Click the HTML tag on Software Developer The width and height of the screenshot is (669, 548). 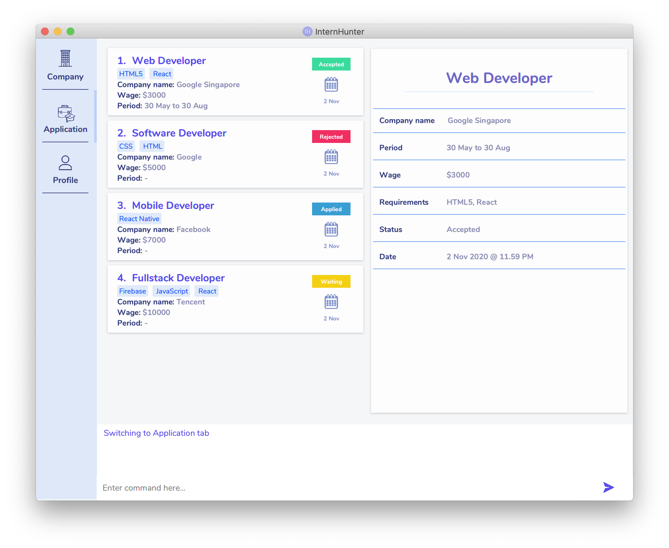(153, 146)
